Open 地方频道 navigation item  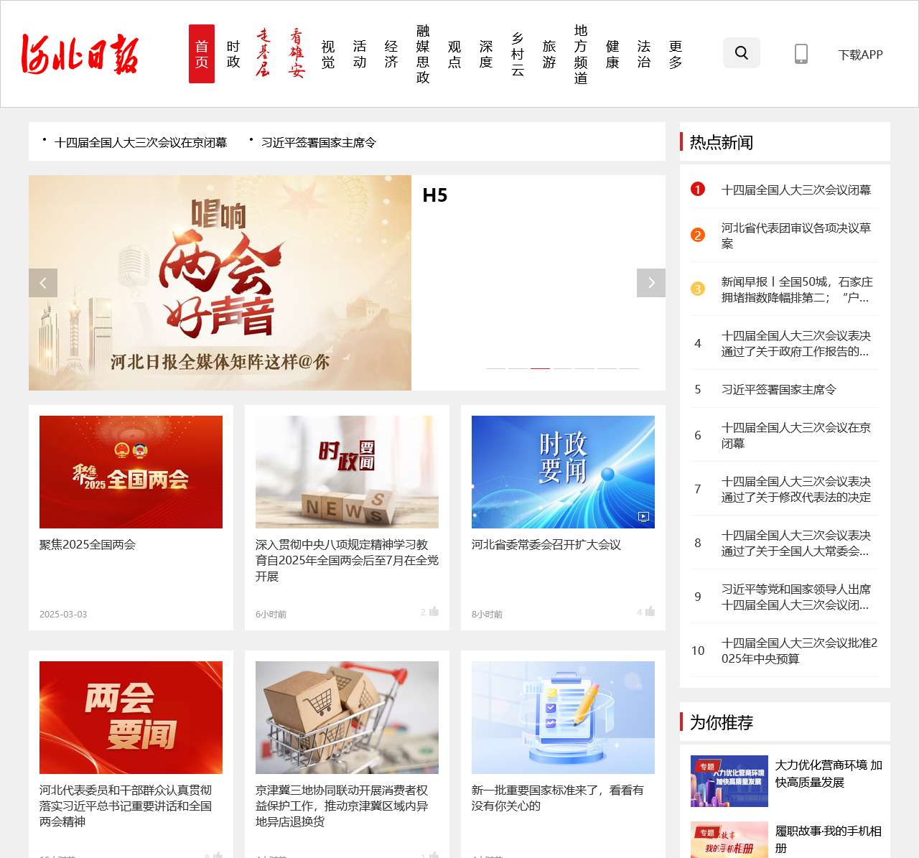click(581, 54)
